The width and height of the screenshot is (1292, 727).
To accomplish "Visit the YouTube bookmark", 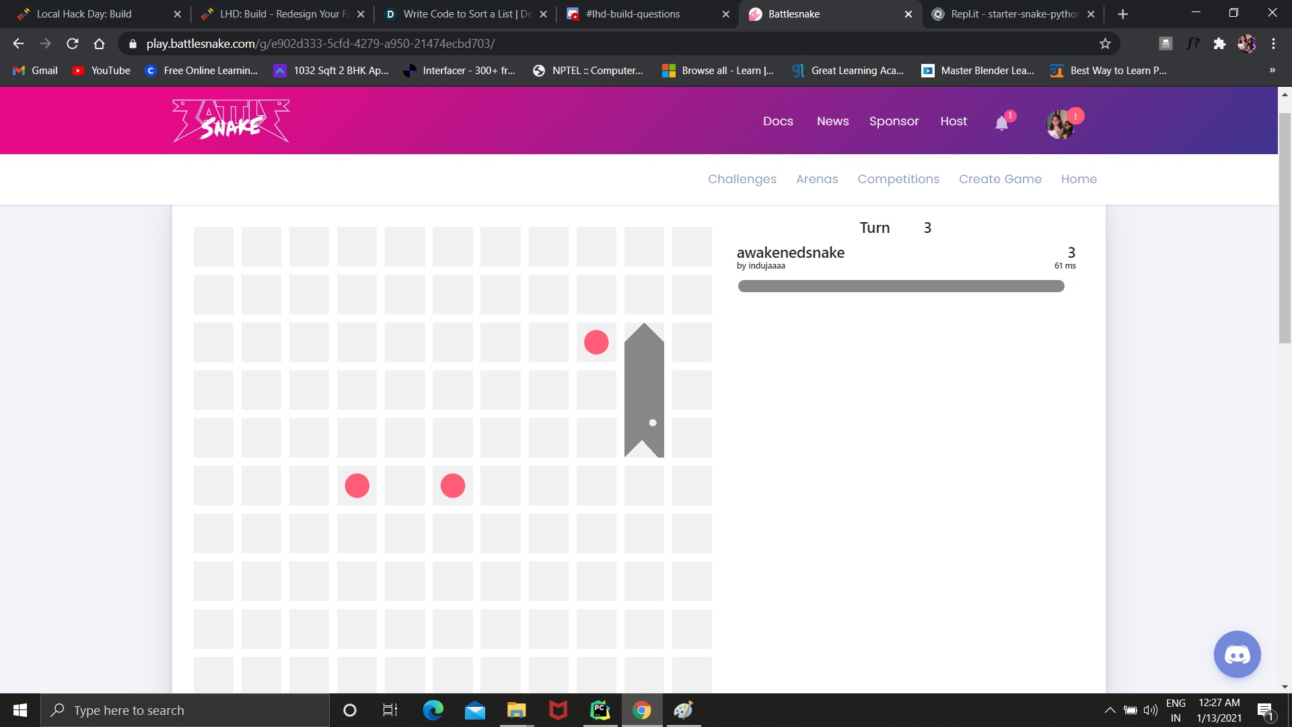I will [x=101, y=70].
